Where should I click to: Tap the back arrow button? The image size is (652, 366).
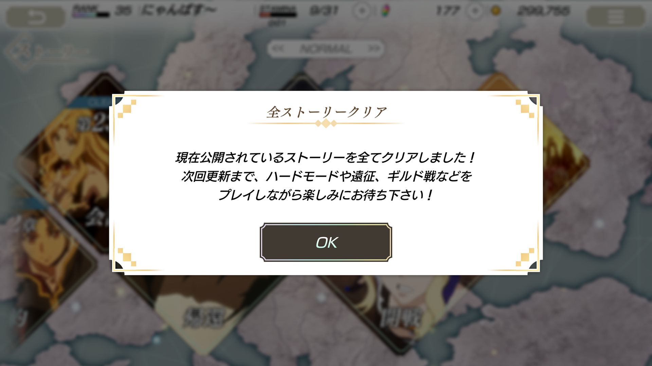click(36, 17)
